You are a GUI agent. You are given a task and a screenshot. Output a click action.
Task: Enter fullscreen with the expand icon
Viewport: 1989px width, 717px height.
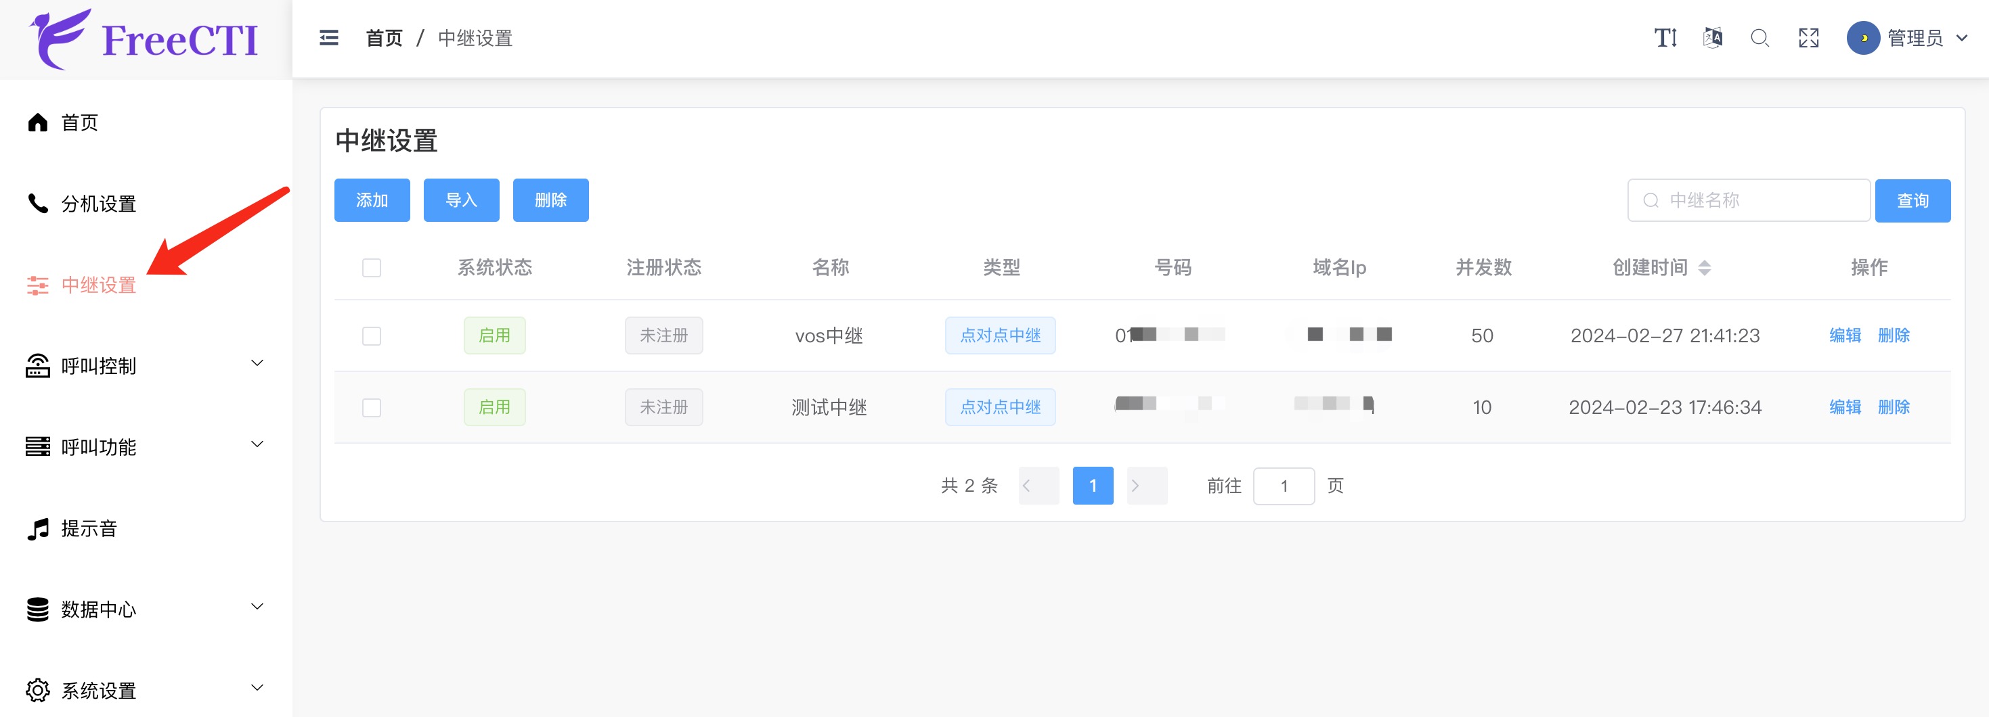pyautogui.click(x=1808, y=38)
